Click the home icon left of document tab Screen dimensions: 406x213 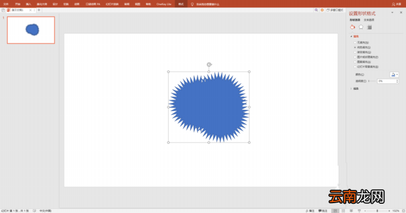pyautogui.click(x=3, y=10)
